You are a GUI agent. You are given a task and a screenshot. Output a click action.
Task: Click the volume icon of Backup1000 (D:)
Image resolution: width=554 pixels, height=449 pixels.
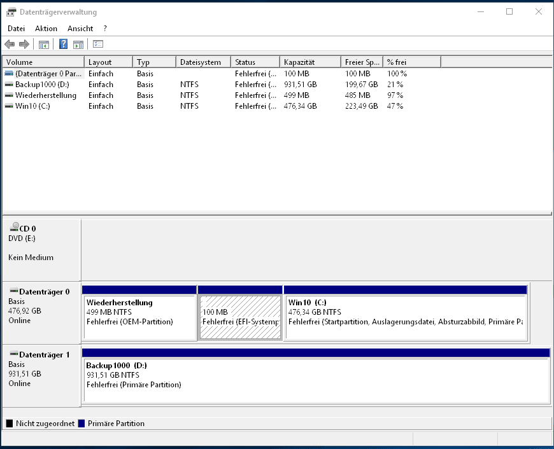[x=9, y=85]
